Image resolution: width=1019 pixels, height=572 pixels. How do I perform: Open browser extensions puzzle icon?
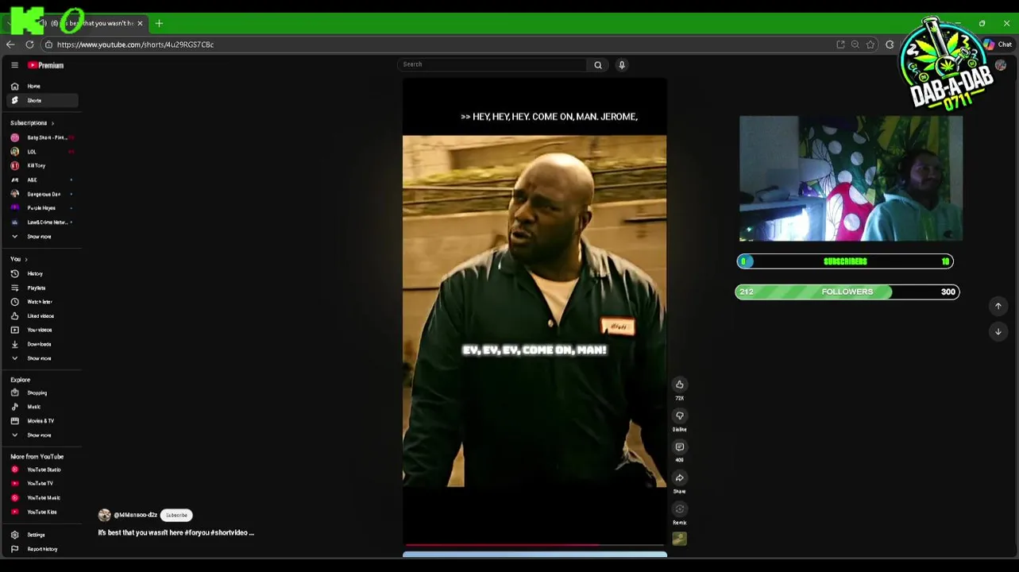pyautogui.click(x=890, y=44)
